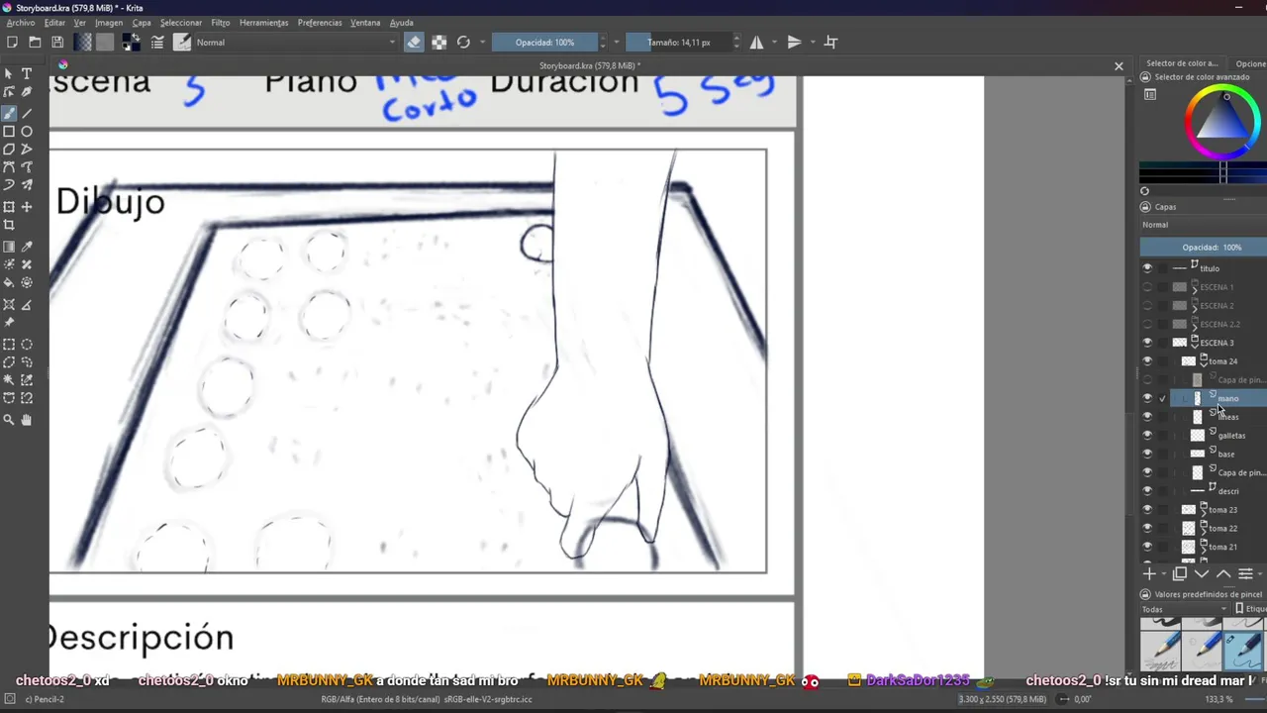Open the Archivo menu
The height and width of the screenshot is (713, 1267).
[x=20, y=22]
